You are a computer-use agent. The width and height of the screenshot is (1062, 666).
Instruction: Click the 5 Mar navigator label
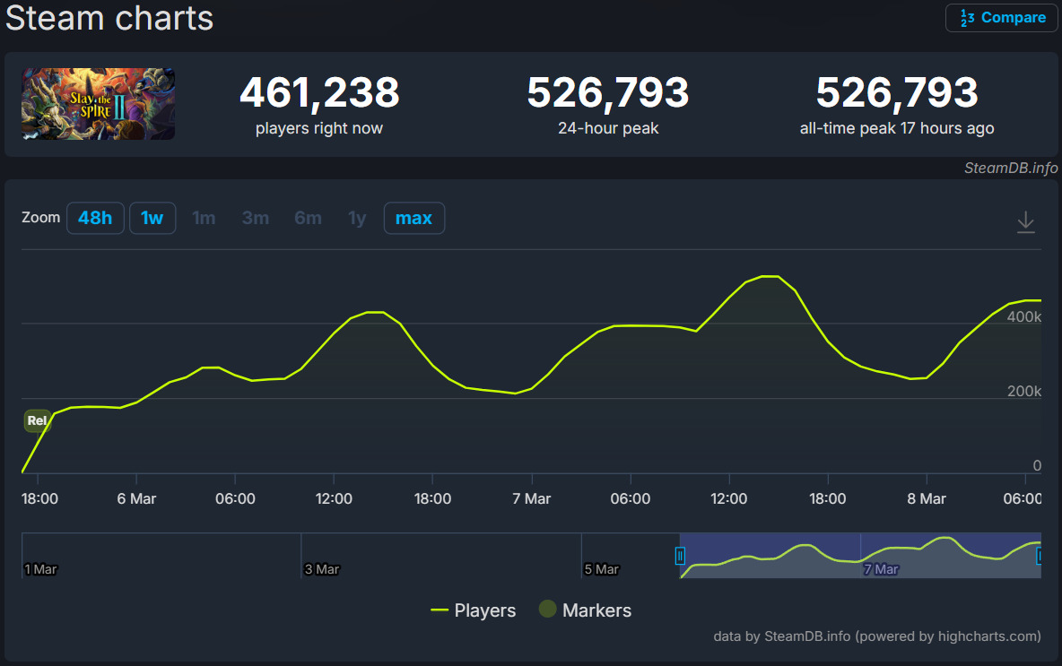[602, 569]
